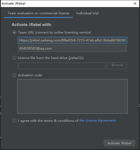Tick the license terms agreement checkbox
The height and width of the screenshot is (150, 140).
14,120
